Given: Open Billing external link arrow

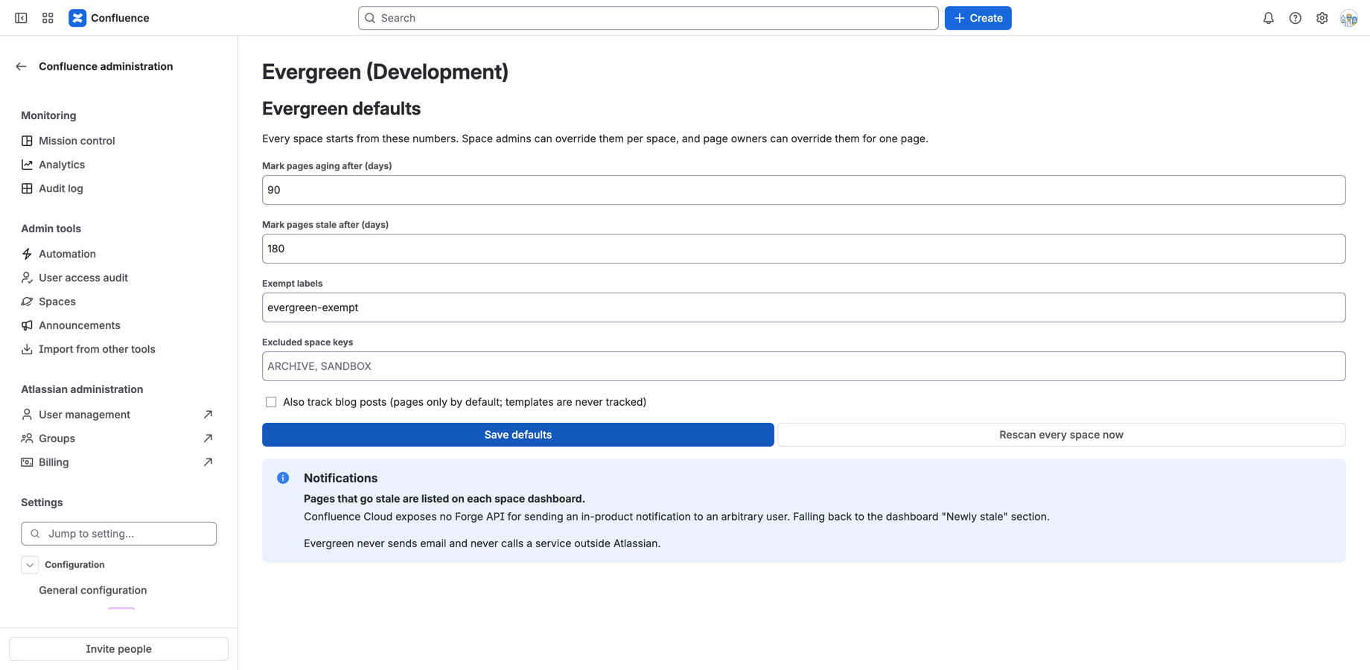Looking at the screenshot, I should (208, 462).
